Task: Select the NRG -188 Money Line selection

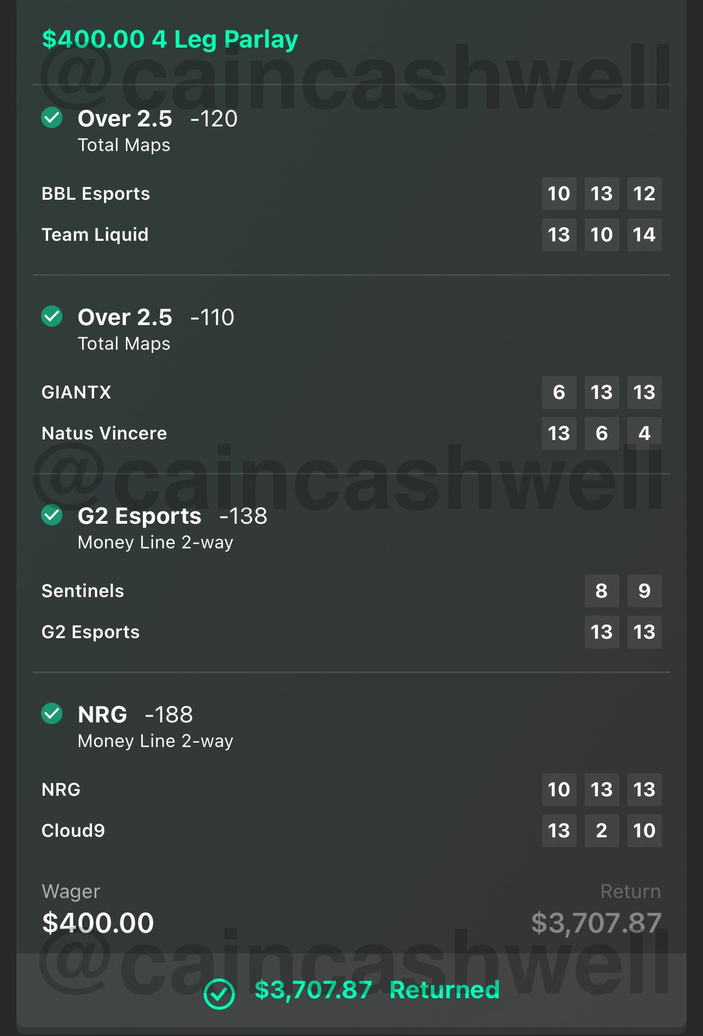Action: [135, 715]
